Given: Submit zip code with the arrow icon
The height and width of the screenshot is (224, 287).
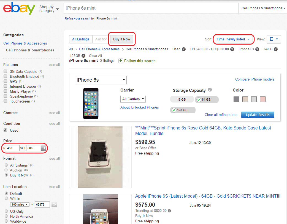Looking at the screenshot, I should [54, 204].
